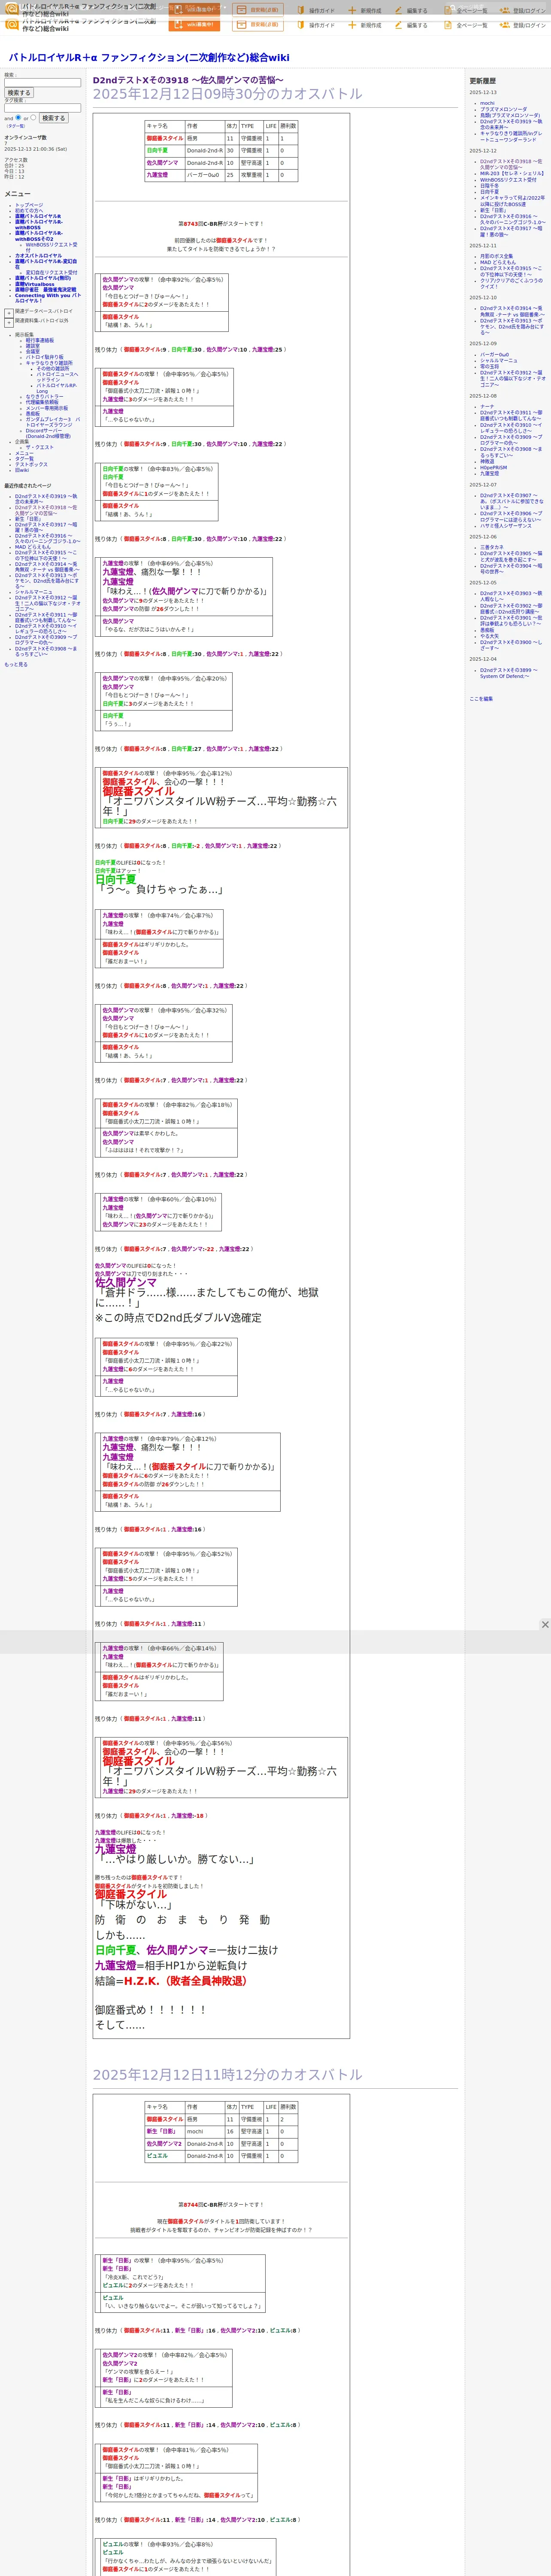Click the site title 総合wiki heading link
Image resolution: width=551 pixels, height=2576 pixels.
point(149,58)
